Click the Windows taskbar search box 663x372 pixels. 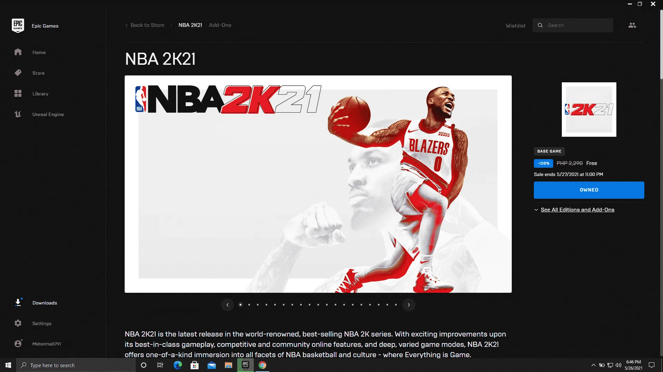(x=76, y=365)
